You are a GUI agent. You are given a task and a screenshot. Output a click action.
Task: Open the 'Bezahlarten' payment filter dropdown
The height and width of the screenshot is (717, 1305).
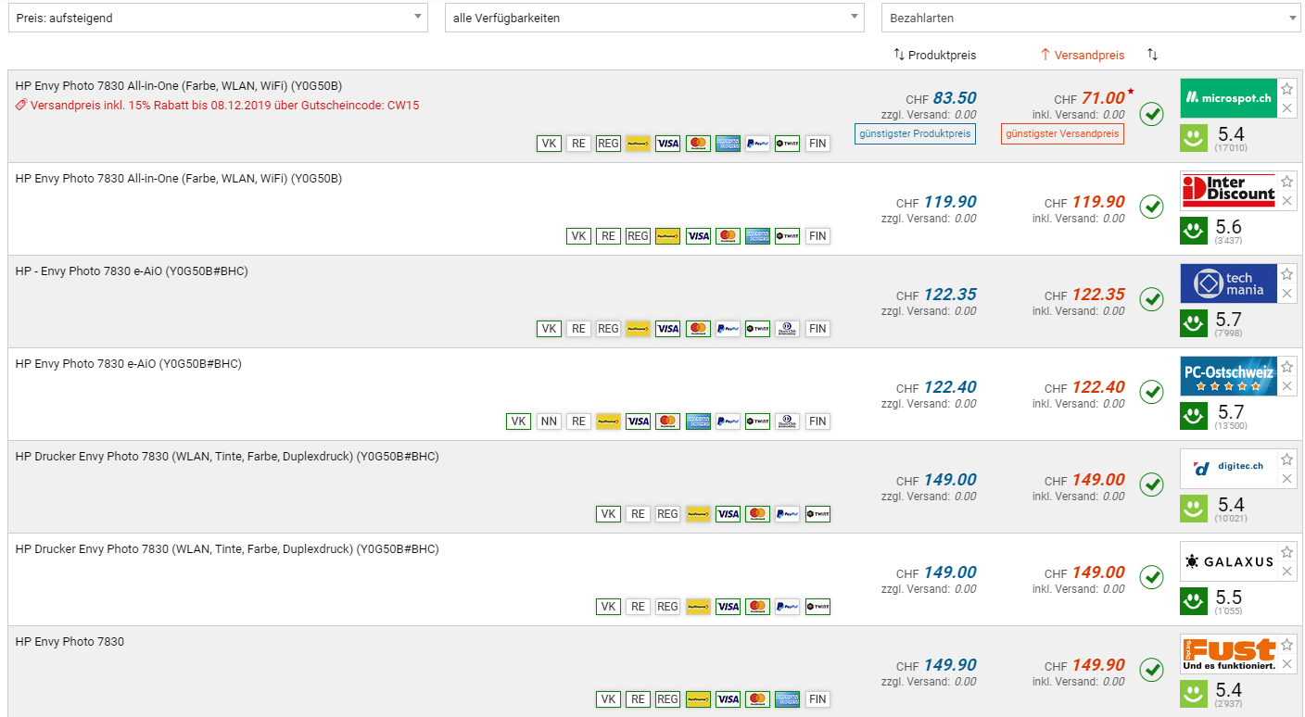tap(1091, 18)
